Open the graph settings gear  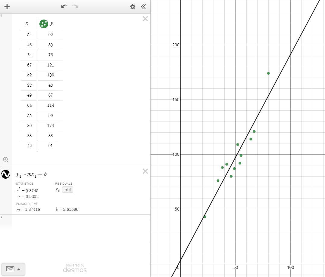[133, 7]
